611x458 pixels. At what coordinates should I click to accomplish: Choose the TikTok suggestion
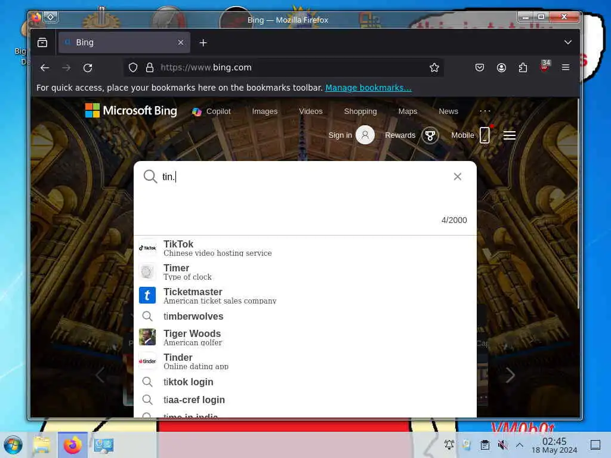pyautogui.click(x=305, y=248)
